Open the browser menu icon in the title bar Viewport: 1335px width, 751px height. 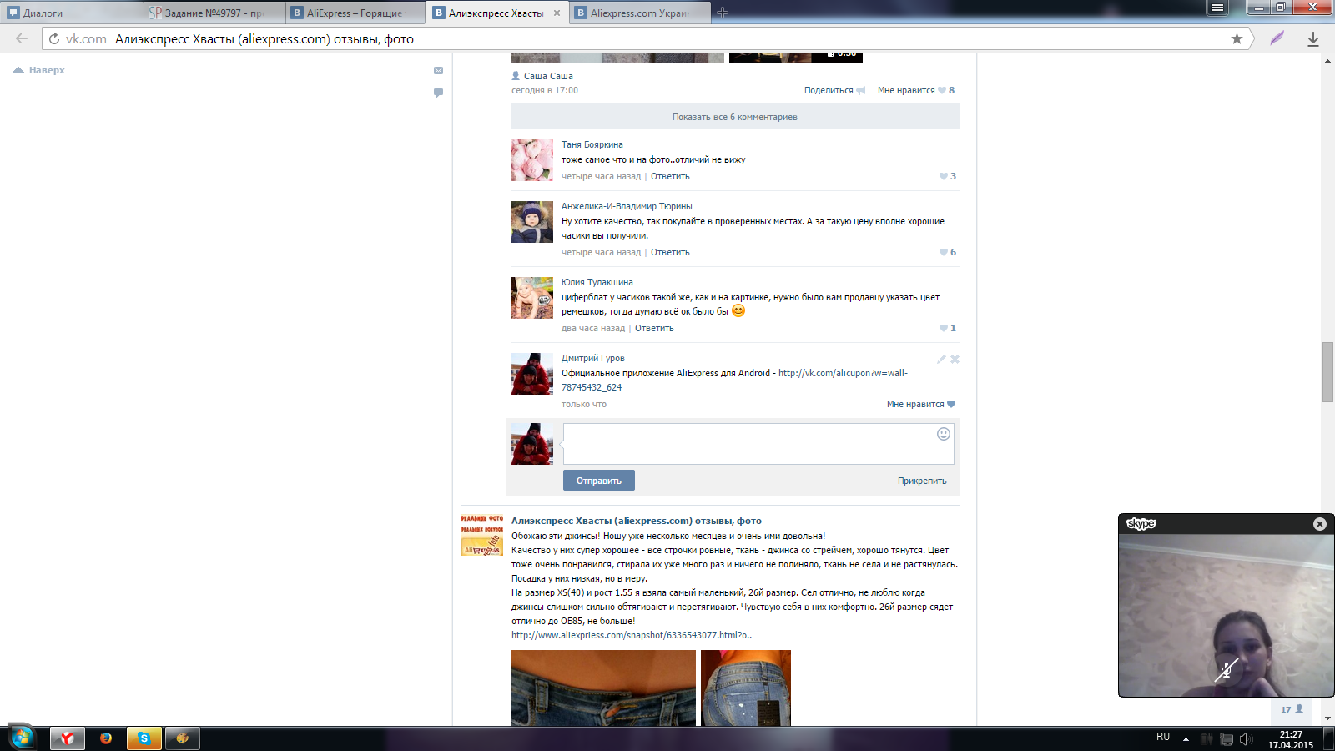(x=1217, y=8)
